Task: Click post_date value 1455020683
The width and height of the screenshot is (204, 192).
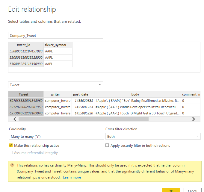Action: tap(83, 101)
